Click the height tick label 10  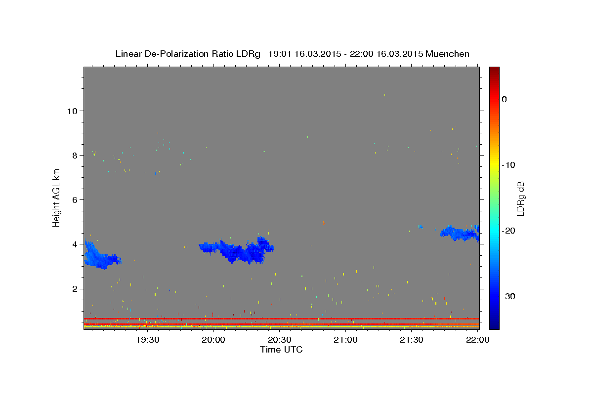tap(72, 111)
